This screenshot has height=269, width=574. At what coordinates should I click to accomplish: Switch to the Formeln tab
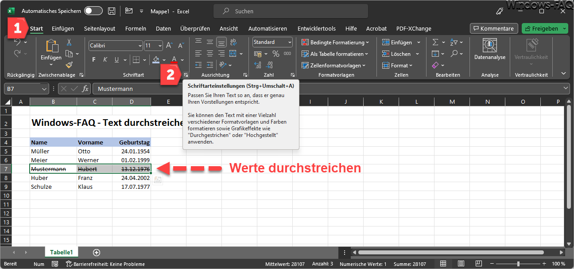[136, 28]
